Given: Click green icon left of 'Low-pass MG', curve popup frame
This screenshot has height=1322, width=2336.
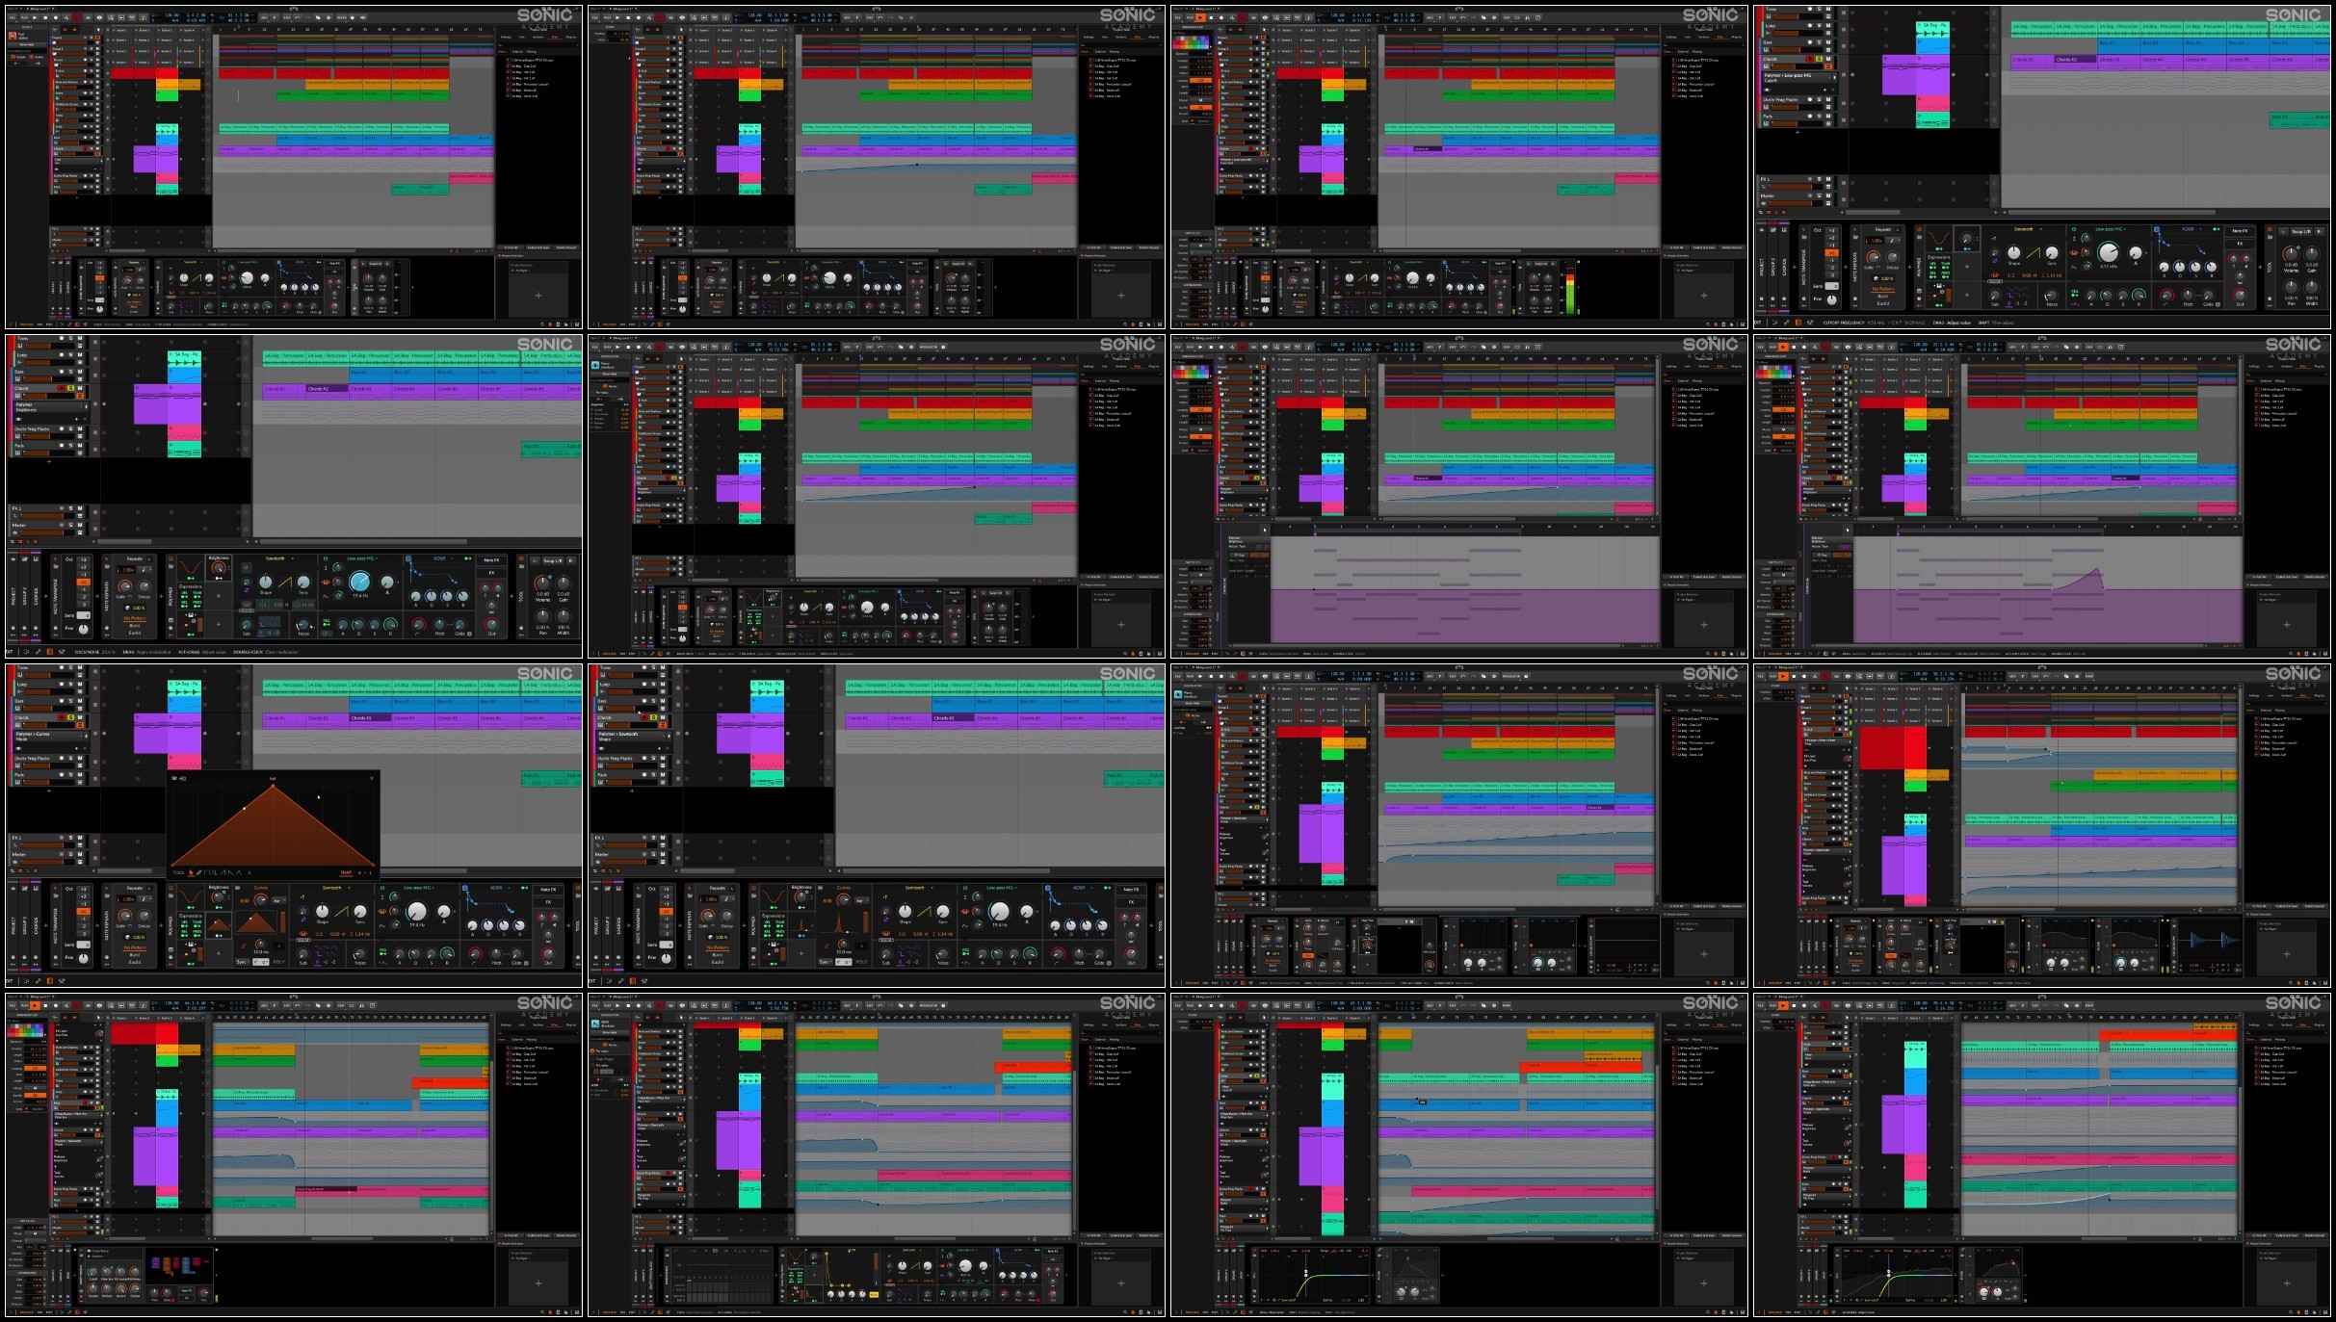Looking at the screenshot, I should [x=382, y=888].
